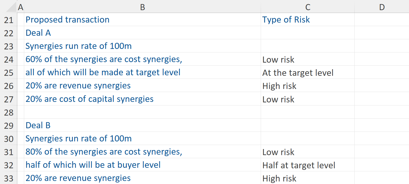This screenshot has width=409, height=184.
Task: Select row 21 header
Action: (9, 20)
